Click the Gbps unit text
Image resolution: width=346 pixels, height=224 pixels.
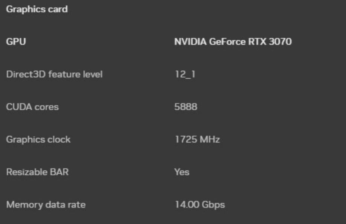(x=213, y=205)
